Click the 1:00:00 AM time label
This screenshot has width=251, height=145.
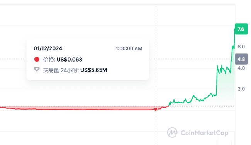tap(129, 48)
